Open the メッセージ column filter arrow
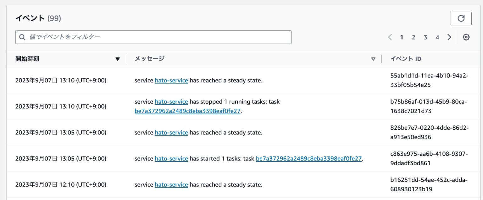 tap(373, 59)
